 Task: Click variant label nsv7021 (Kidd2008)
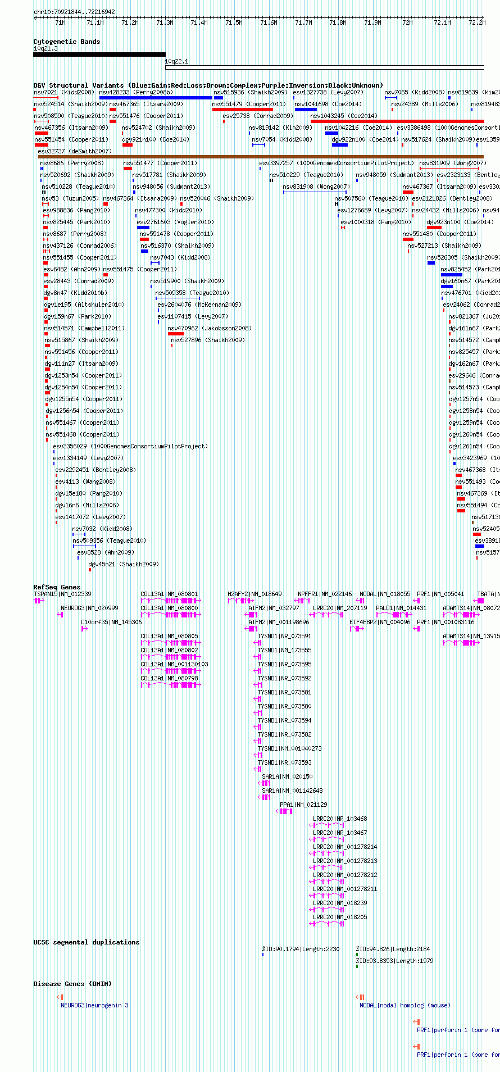(64, 92)
